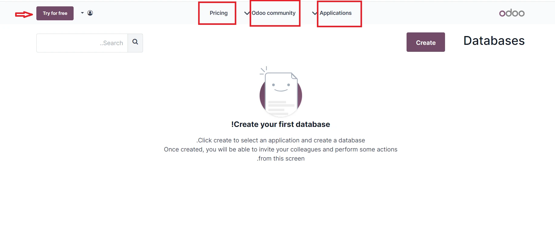Image resolution: width=555 pixels, height=246 pixels.
Task: Click the highlighted Pricing box
Action: tap(218, 13)
